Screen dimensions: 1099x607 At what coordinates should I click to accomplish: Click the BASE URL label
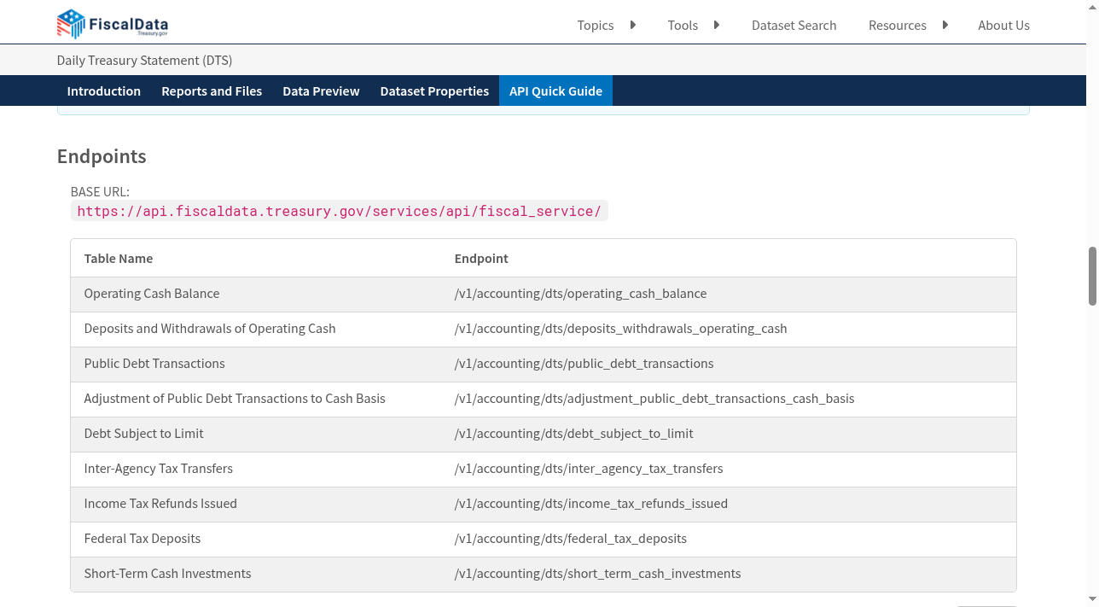pos(100,191)
